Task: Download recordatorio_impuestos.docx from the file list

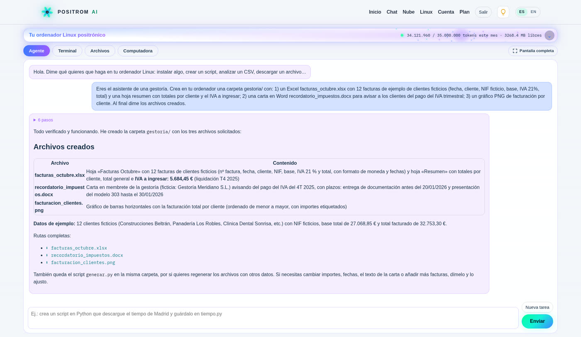Action: 84,255
